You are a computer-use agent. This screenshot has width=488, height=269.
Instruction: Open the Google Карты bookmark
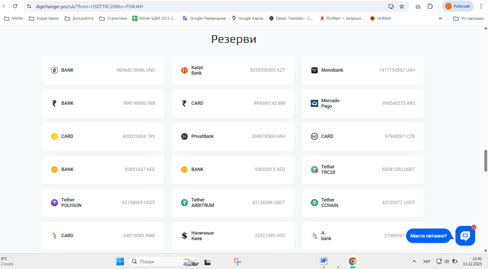248,18
